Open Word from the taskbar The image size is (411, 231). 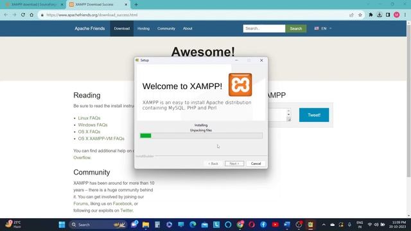coord(287,225)
